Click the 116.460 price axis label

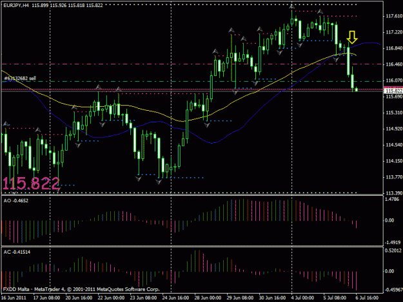(x=394, y=64)
